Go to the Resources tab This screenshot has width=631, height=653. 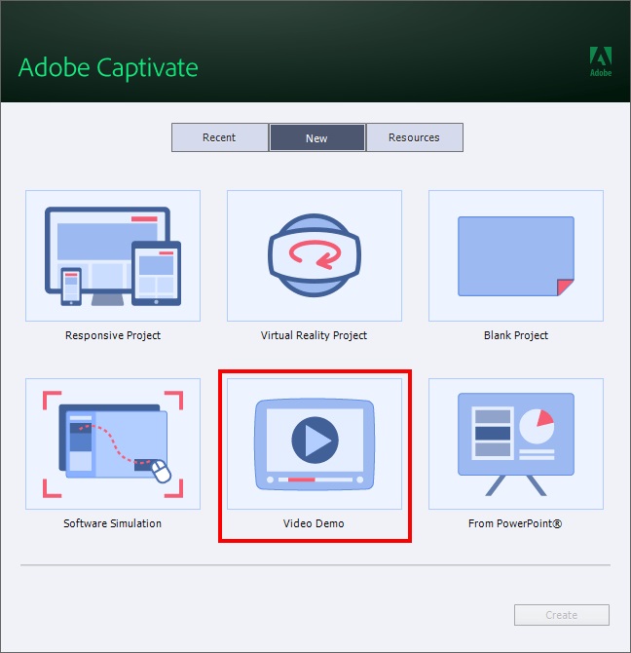[414, 137]
